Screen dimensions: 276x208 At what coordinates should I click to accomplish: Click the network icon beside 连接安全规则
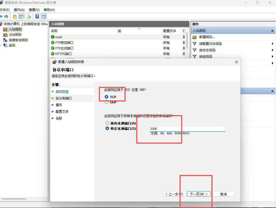(5, 40)
